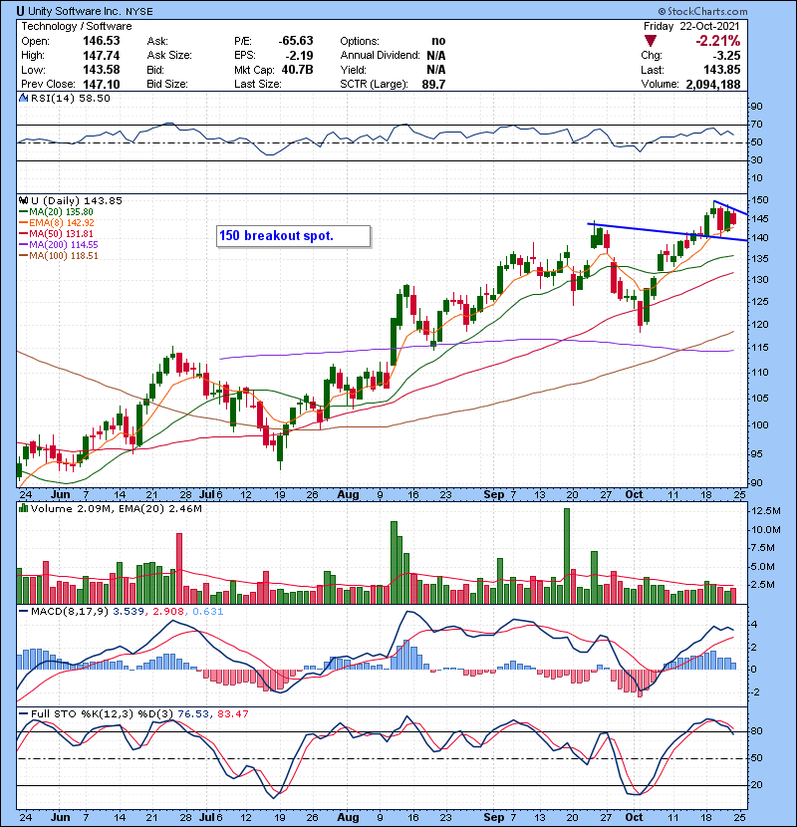Click the Unity Software Inc. ticker title
Image resolution: width=797 pixels, height=827 pixels.
[85, 11]
